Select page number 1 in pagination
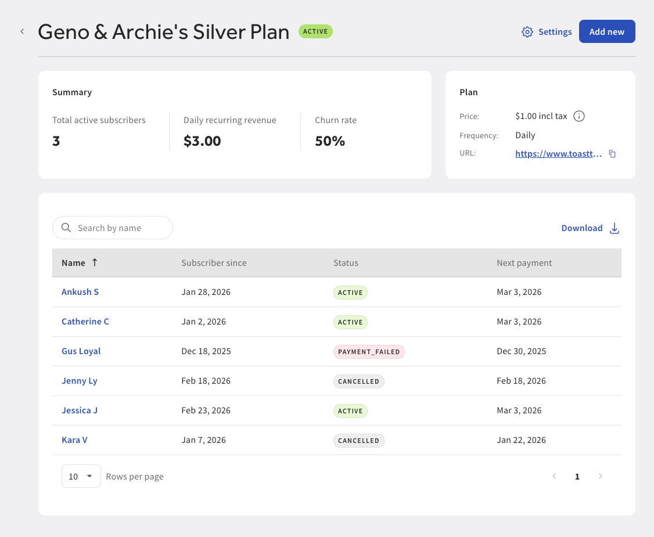This screenshot has height=537, width=654. [577, 476]
